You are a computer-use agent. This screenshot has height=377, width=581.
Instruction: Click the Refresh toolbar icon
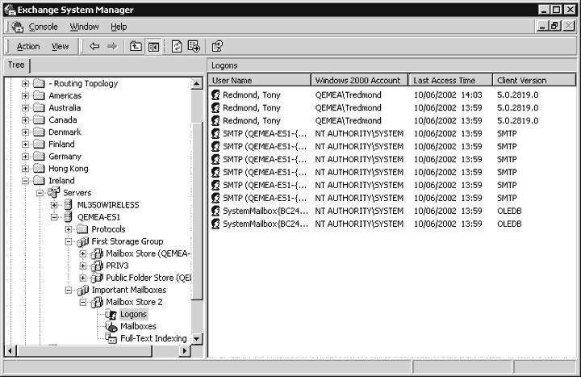[x=177, y=47]
